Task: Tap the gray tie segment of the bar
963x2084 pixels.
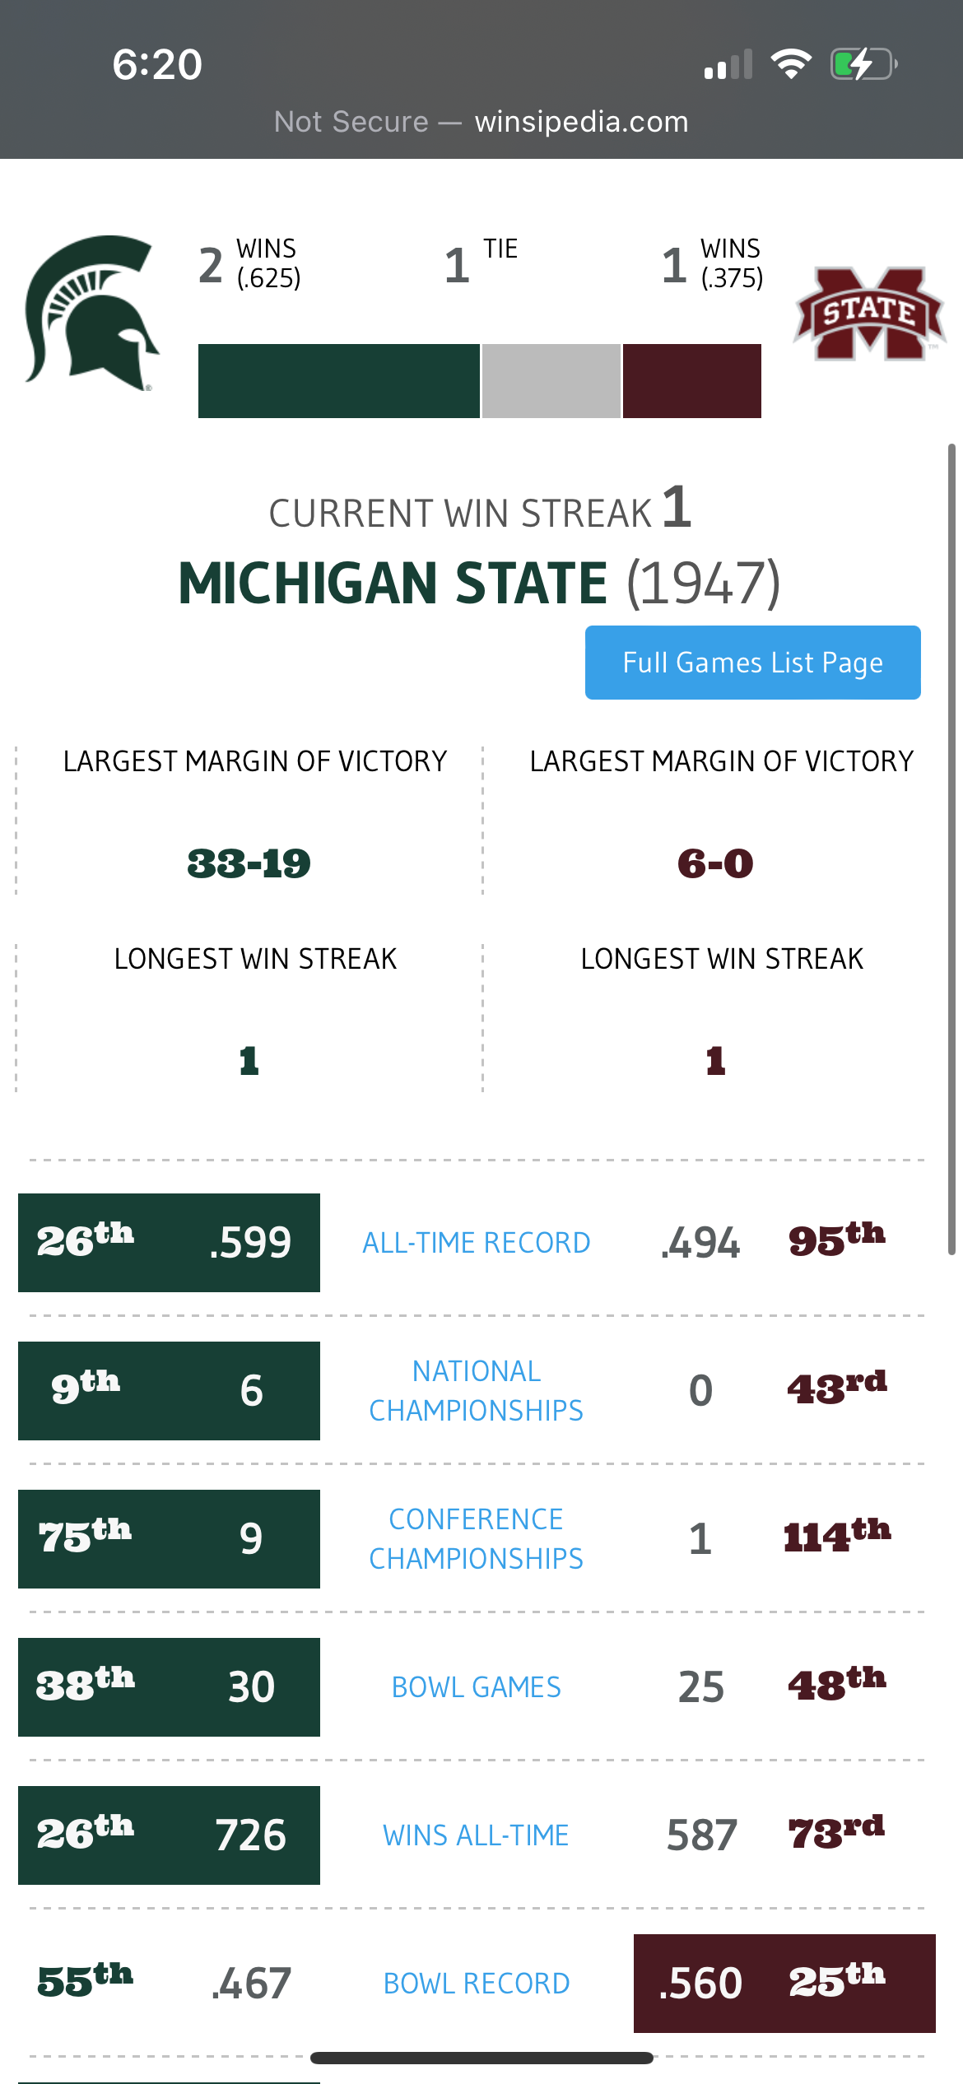Action: coord(551,381)
